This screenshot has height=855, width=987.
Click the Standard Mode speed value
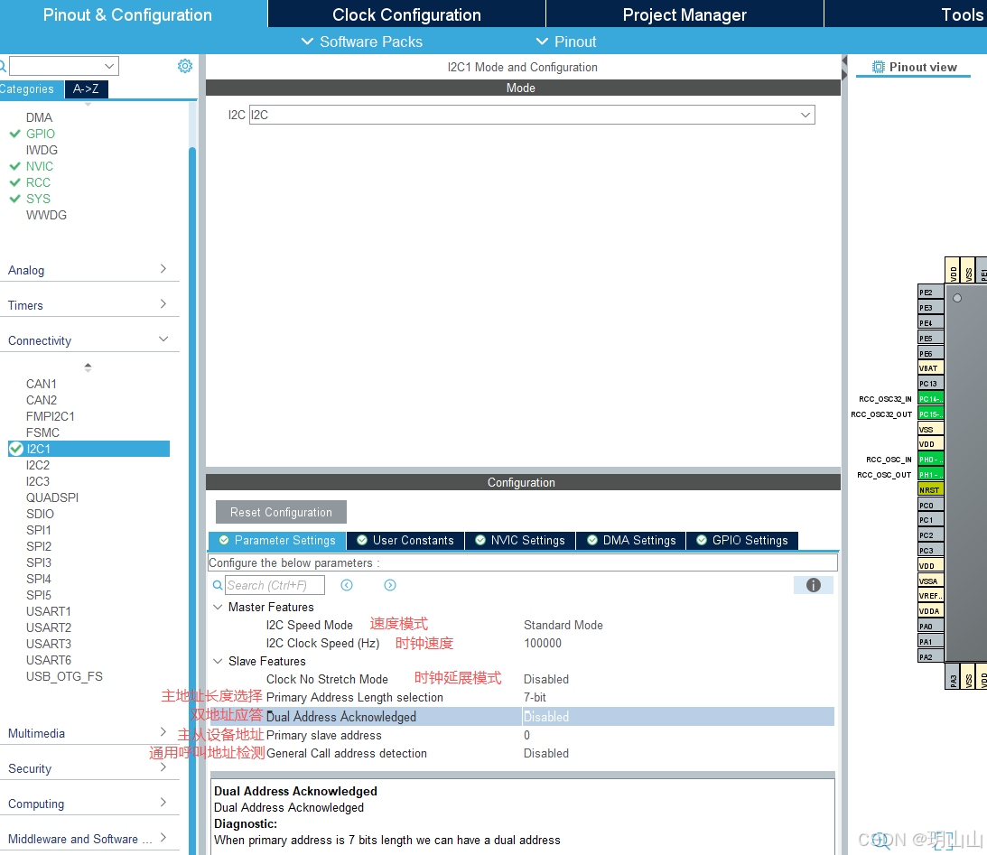563,625
